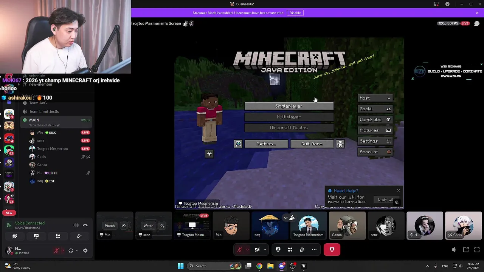Open Wardrobe in the Minecraft side menu
The image size is (484, 272).
click(x=375, y=119)
